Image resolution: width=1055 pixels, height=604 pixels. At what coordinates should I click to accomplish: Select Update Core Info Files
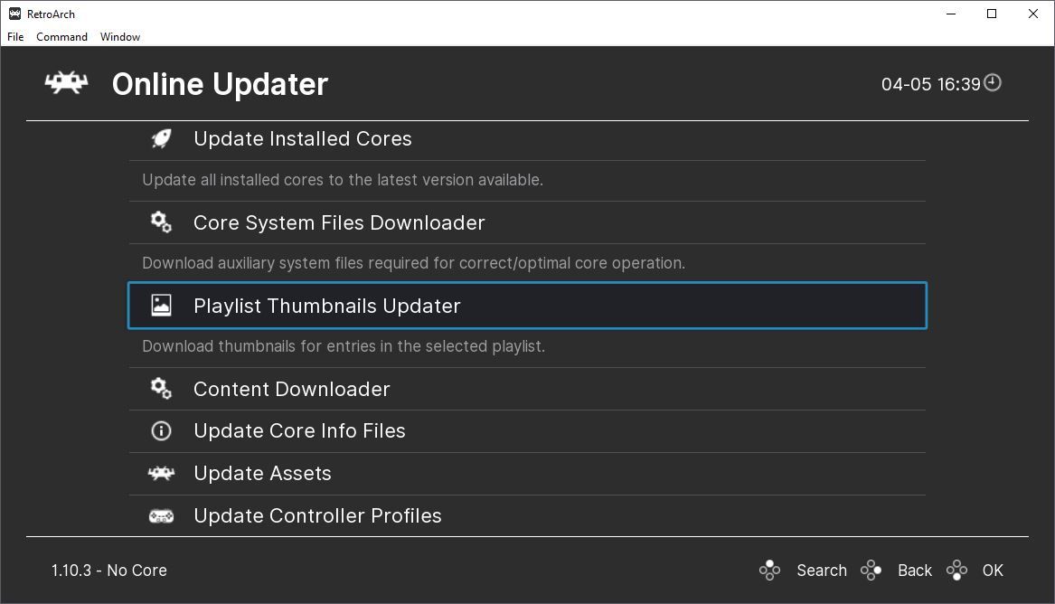299,431
